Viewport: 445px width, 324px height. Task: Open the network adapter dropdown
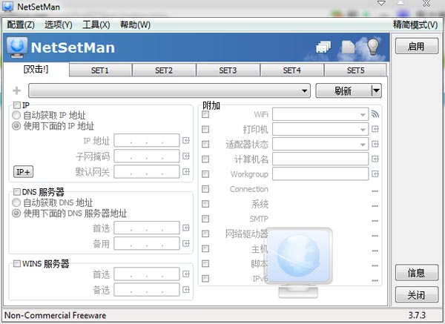(169, 90)
